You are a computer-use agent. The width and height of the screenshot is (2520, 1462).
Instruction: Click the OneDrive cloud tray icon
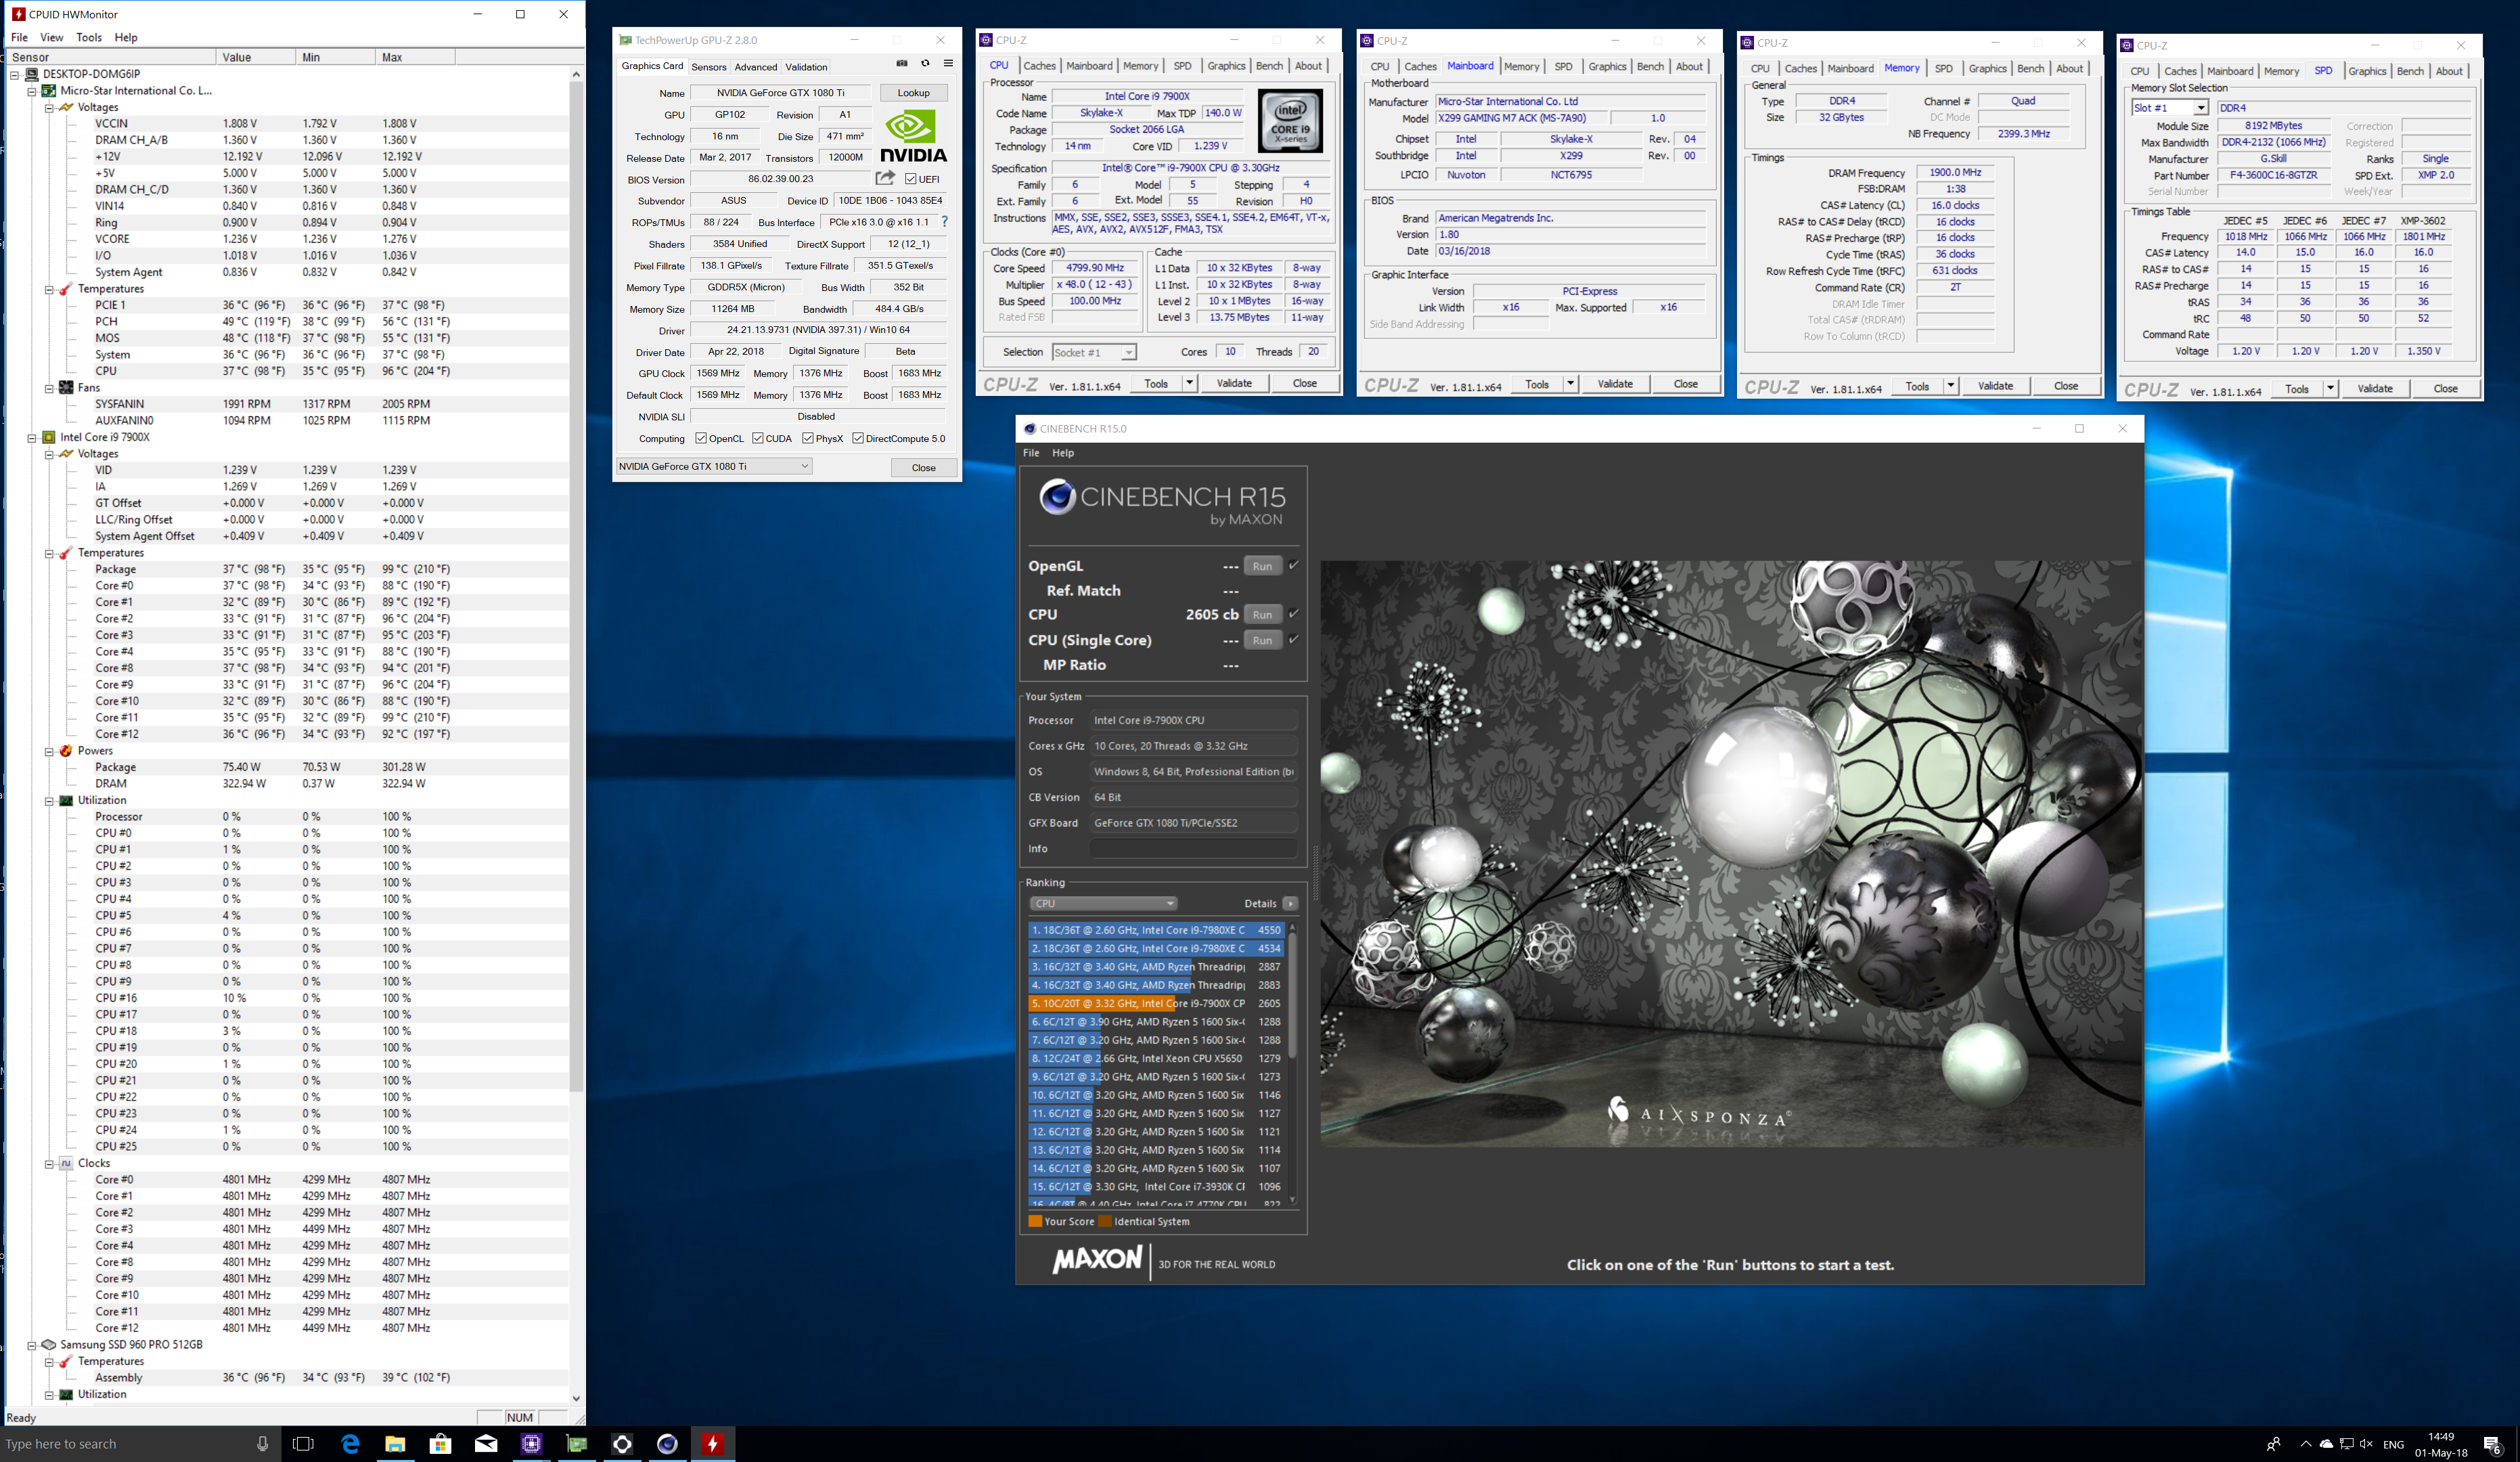tap(2326, 1443)
